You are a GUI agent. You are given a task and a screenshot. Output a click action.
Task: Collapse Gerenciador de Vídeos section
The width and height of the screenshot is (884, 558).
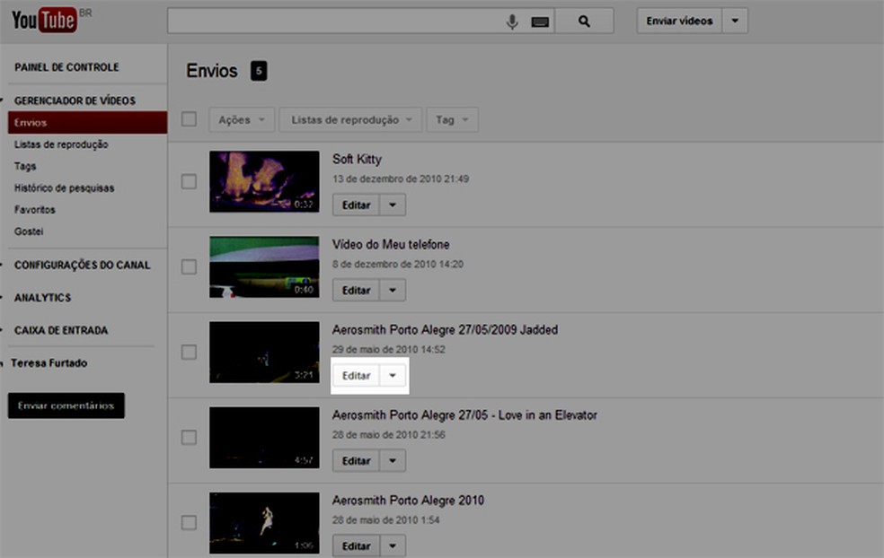[75, 100]
